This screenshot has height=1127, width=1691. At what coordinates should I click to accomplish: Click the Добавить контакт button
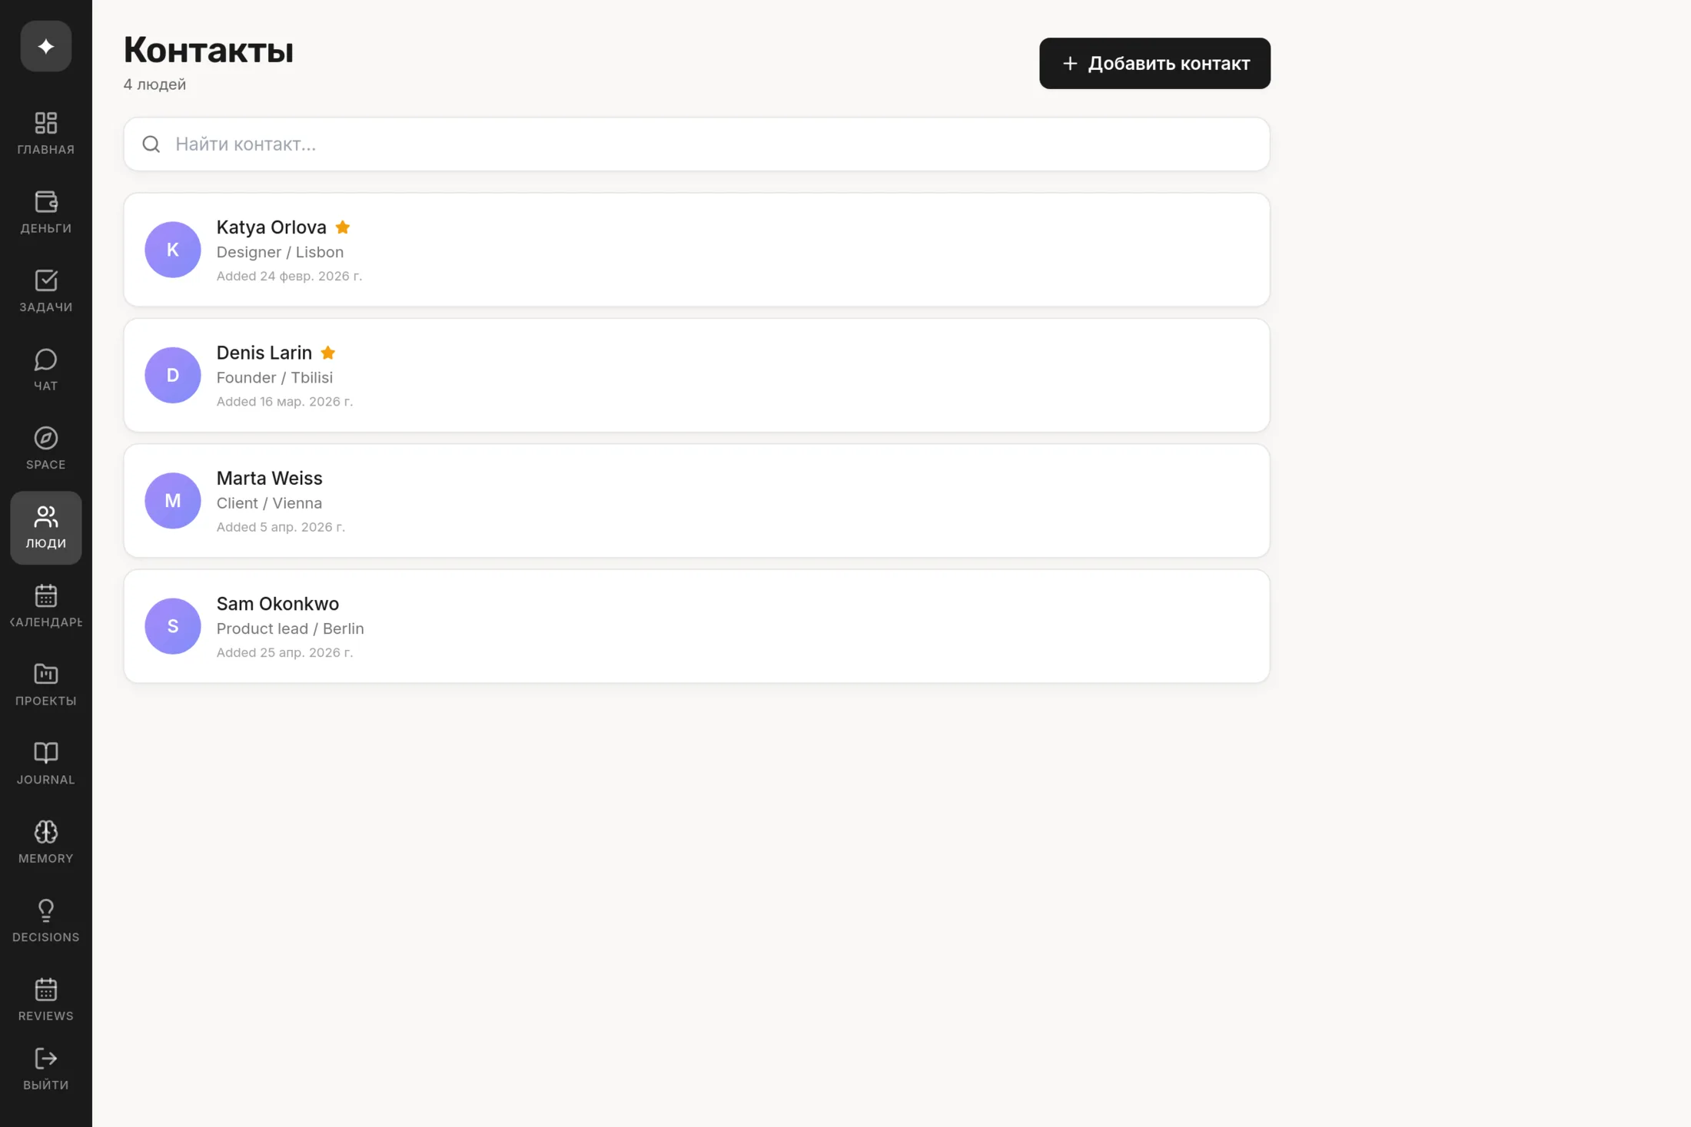pyautogui.click(x=1154, y=63)
